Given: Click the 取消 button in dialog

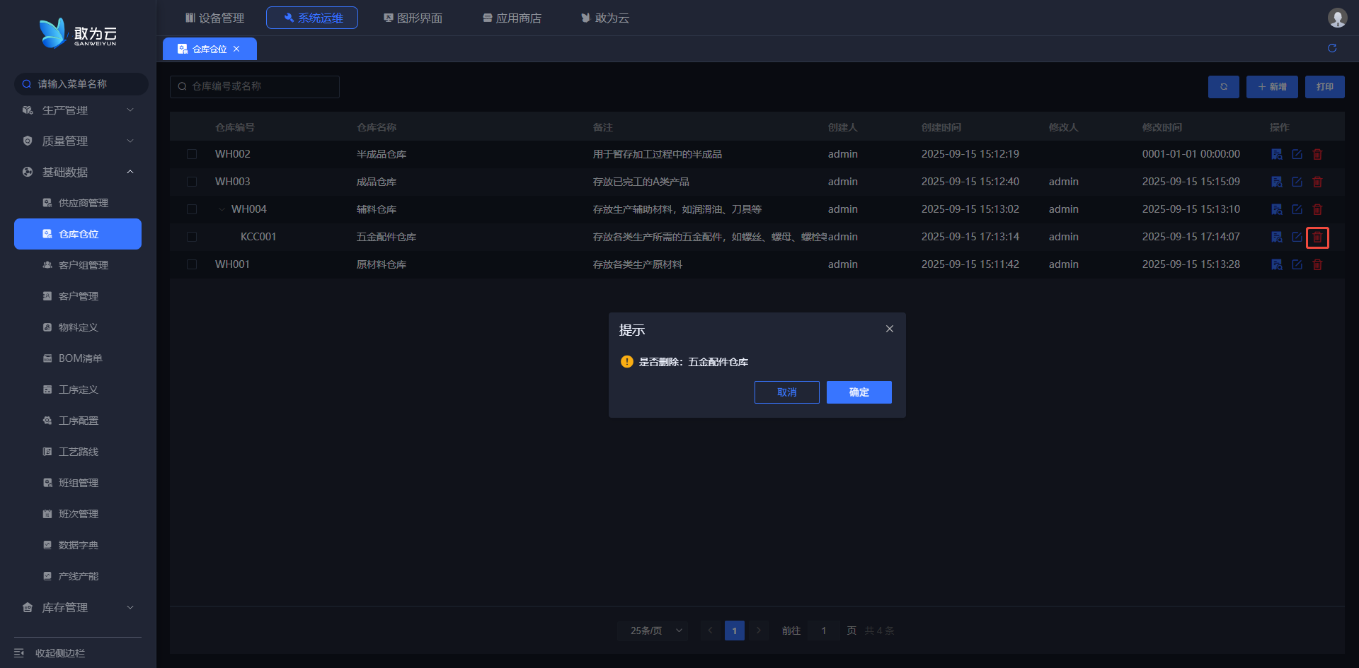Looking at the screenshot, I should (786, 392).
